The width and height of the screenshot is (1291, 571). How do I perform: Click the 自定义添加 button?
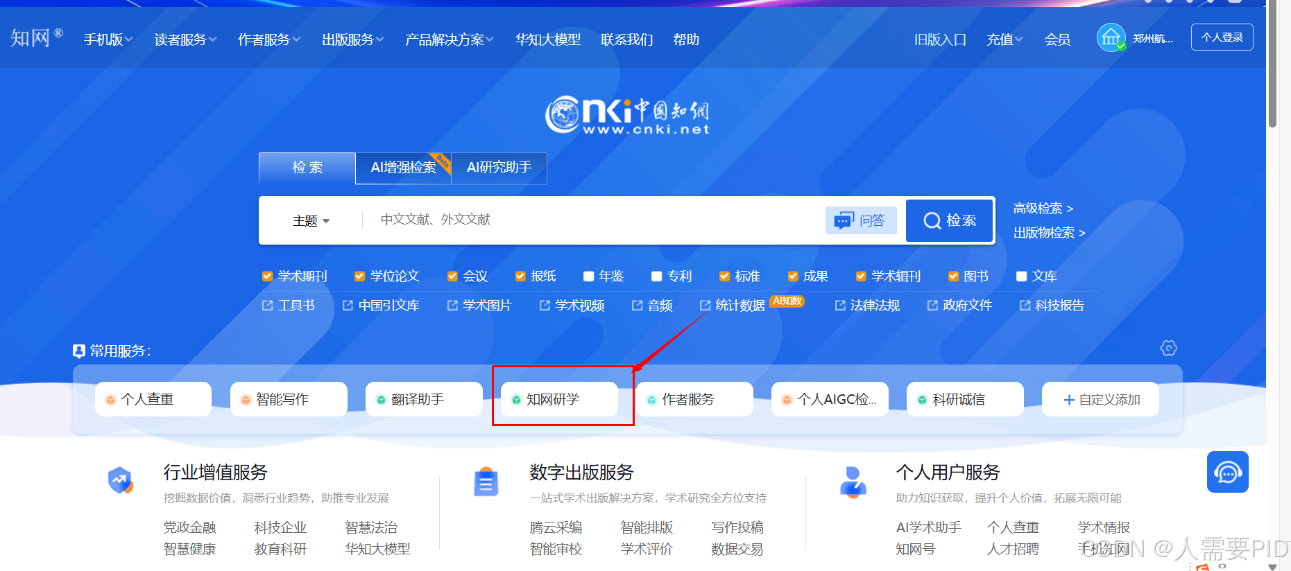[x=1101, y=399]
